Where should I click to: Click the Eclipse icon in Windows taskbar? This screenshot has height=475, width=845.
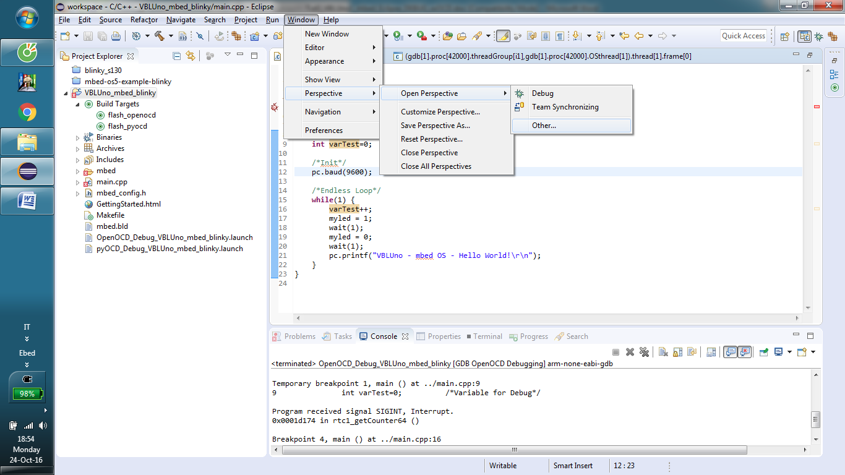point(27,171)
